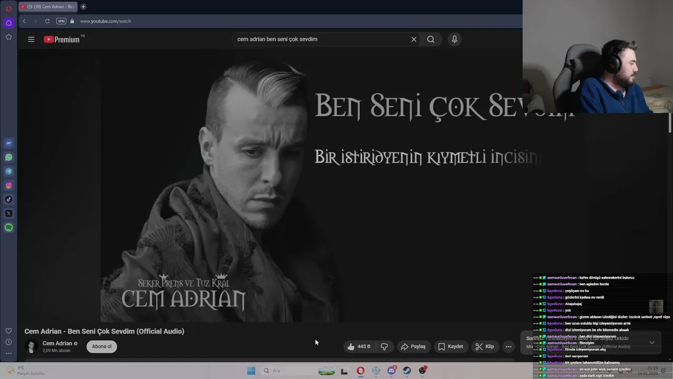Open Telegram from the Opera sidebar
This screenshot has width=673, height=379.
pyautogui.click(x=8, y=171)
